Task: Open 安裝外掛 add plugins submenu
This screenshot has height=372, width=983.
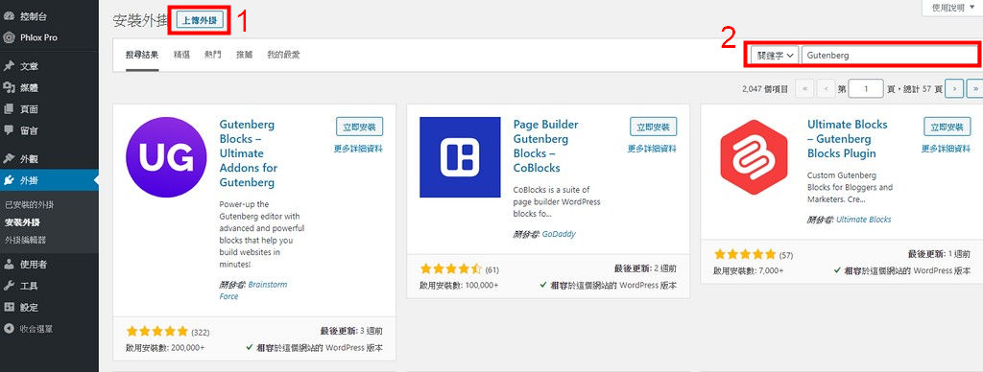Action: coord(22,222)
